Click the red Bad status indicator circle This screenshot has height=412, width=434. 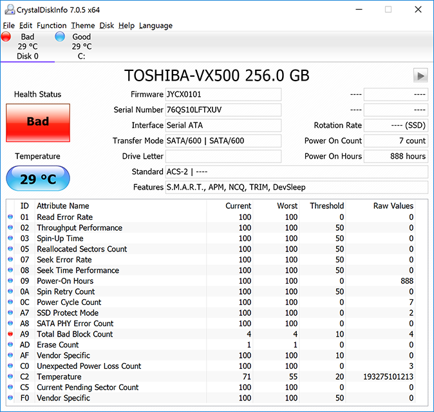pos(6,37)
